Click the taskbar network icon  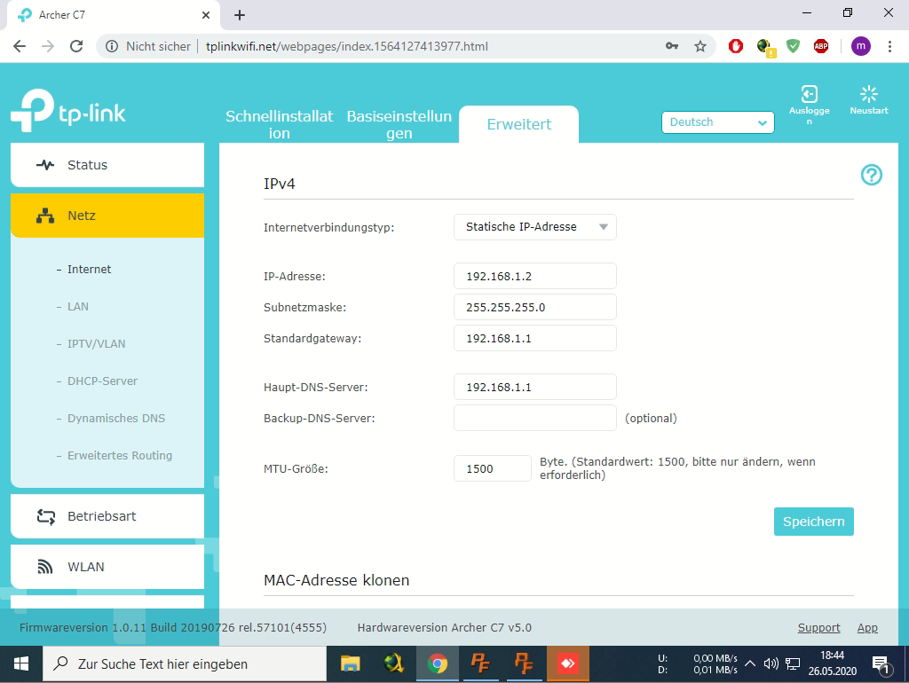pyautogui.click(x=793, y=663)
